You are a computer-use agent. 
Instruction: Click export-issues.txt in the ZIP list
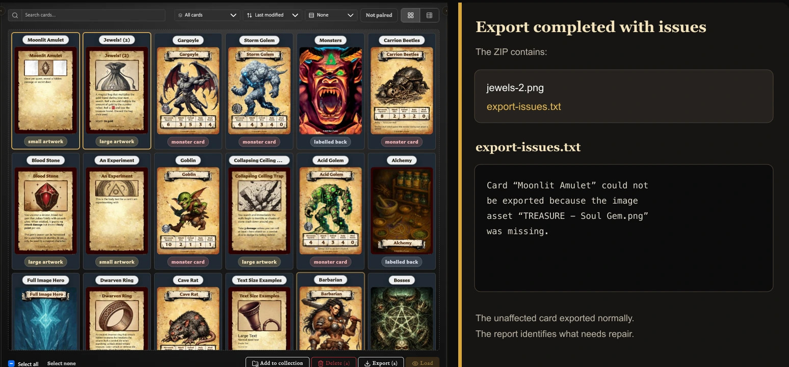pyautogui.click(x=523, y=106)
